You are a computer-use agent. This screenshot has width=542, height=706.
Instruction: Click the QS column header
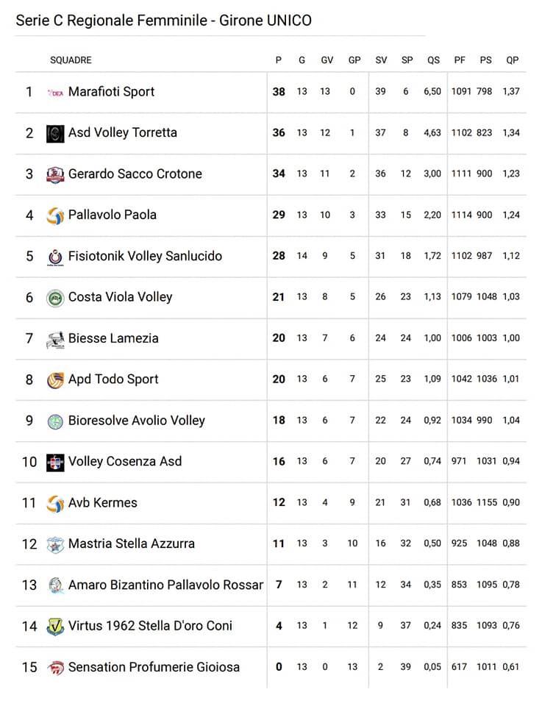coord(433,60)
